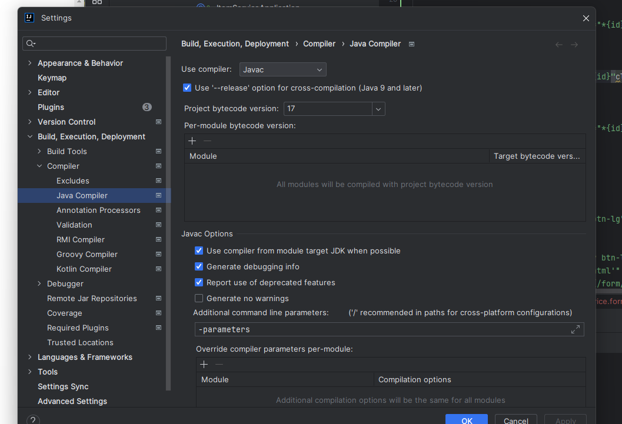622x424 pixels.
Task: Focus the settings search field
Action: (94, 44)
